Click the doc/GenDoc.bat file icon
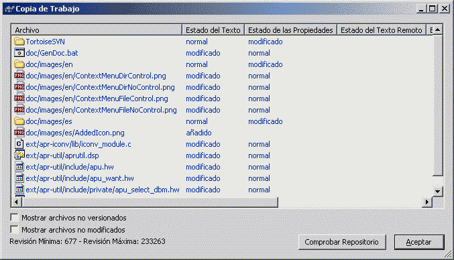Viewport: 454px width, 260px height. 19,53
